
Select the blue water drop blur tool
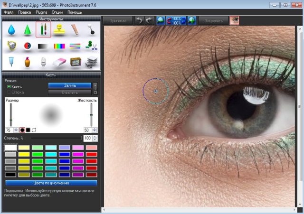tap(11, 30)
